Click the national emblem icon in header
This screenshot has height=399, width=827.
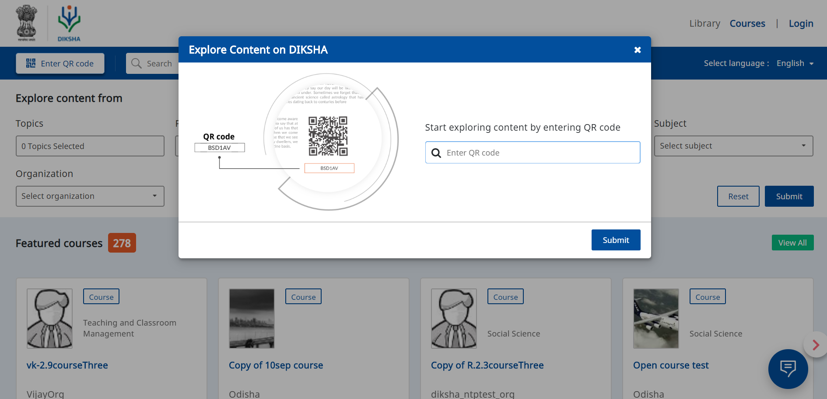point(27,24)
